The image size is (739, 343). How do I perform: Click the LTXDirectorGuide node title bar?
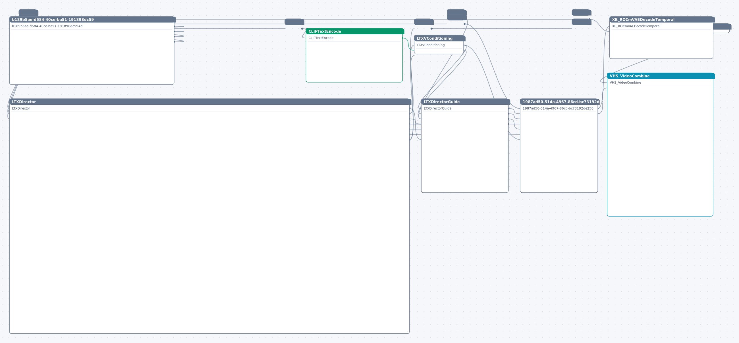point(465,102)
